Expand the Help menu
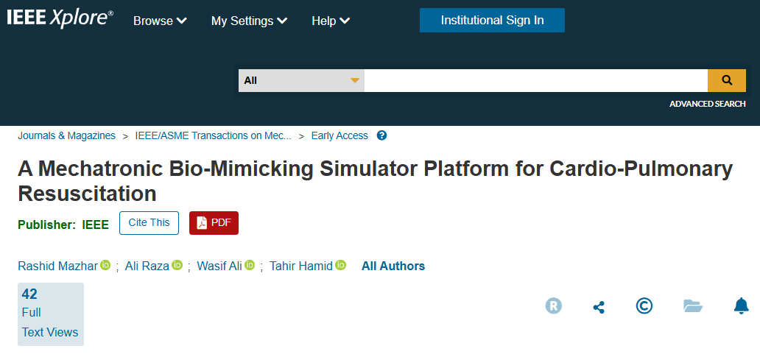 330,21
